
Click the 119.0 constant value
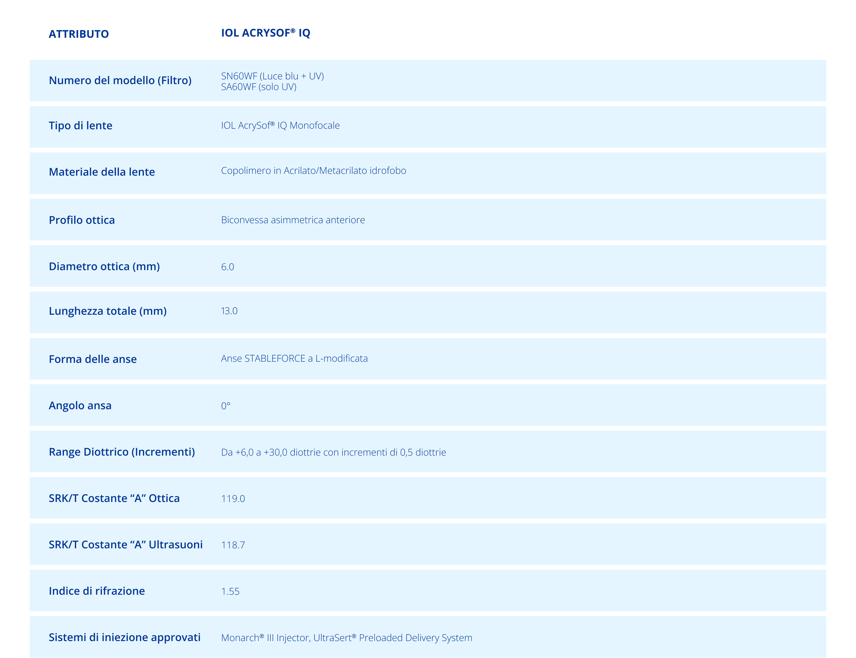pyautogui.click(x=233, y=499)
